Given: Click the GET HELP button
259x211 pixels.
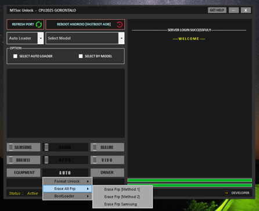Looking at the screenshot, I should pyautogui.click(x=217, y=10).
